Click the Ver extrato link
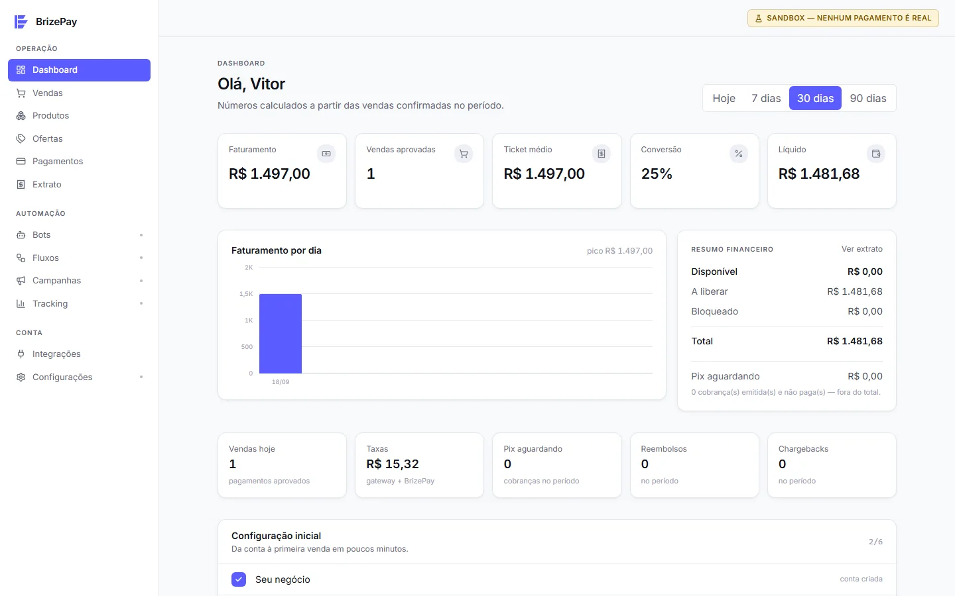 point(861,249)
